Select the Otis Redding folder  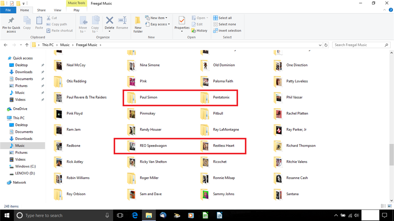point(70,81)
